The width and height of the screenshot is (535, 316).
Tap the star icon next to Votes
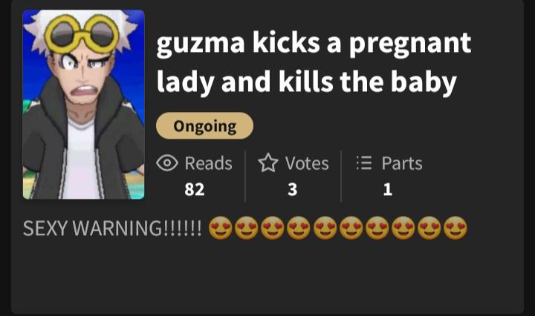tap(268, 162)
